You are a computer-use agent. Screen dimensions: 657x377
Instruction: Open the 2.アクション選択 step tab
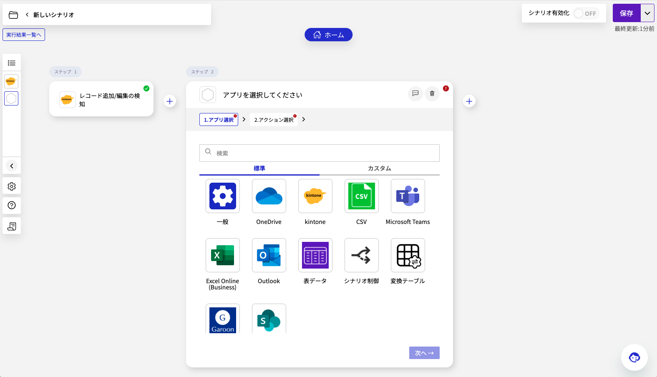[x=274, y=120]
